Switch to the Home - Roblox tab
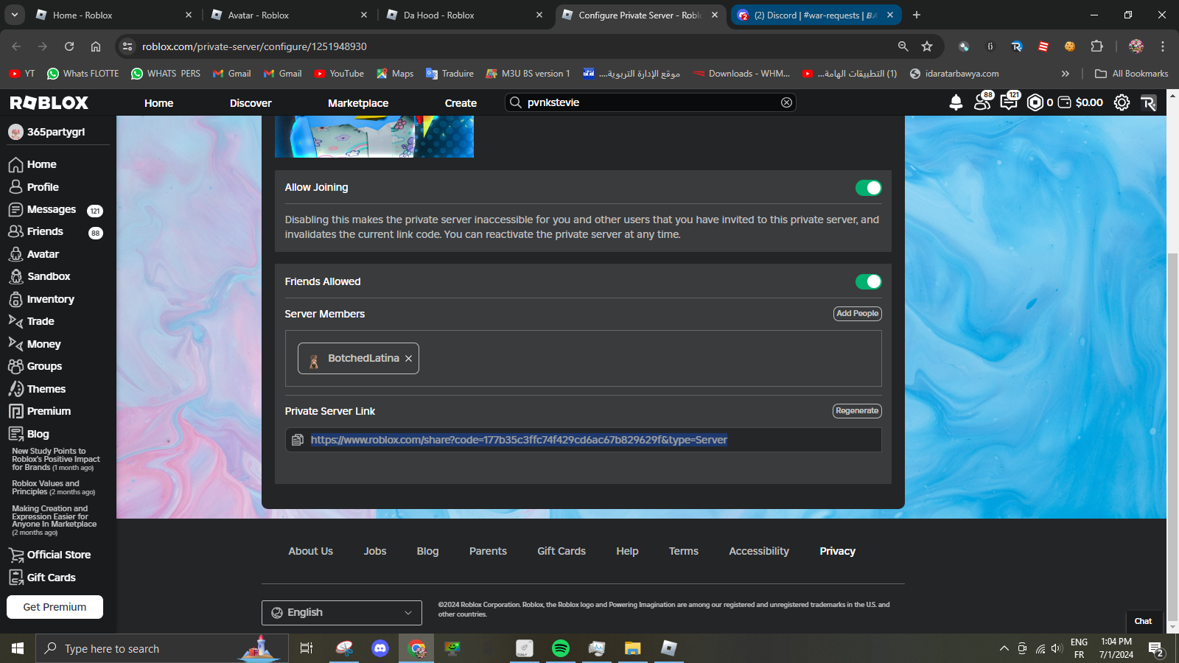The image size is (1179, 663). click(x=114, y=15)
